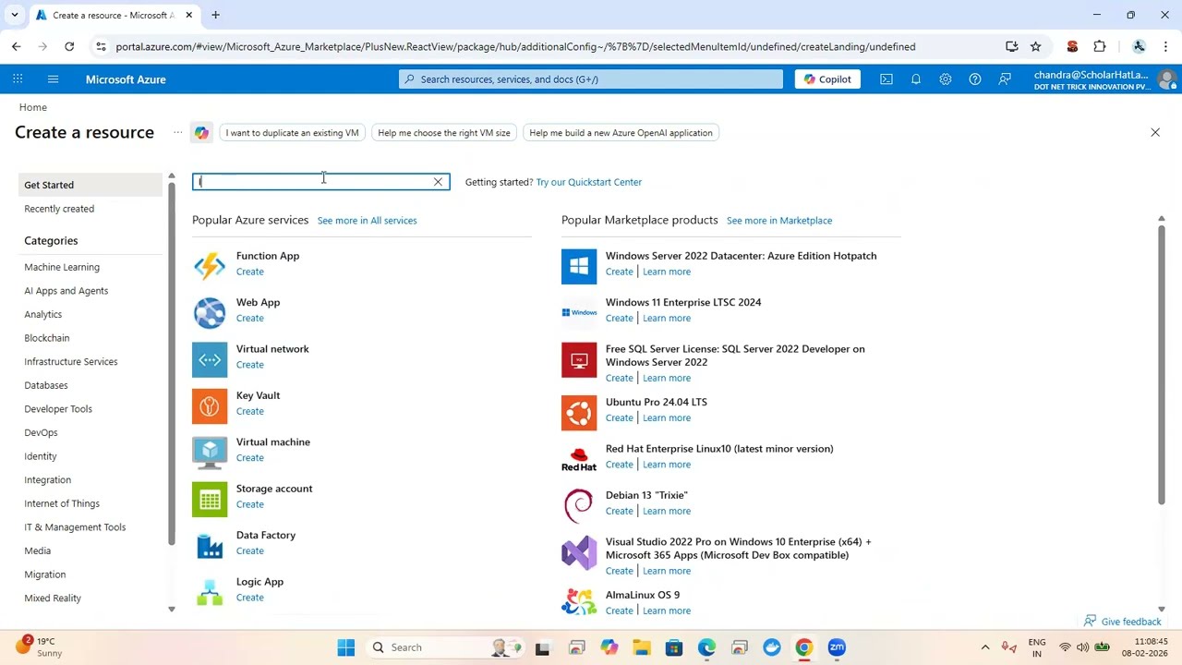1182x665 pixels.
Task: Click the category list scroll down arrow
Action: point(172,610)
